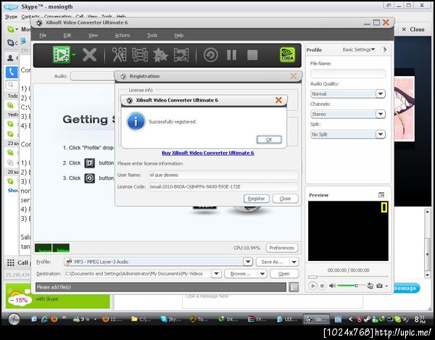Expand the Audio Quality dropdown
This screenshot has height=340, width=435.
click(381, 94)
